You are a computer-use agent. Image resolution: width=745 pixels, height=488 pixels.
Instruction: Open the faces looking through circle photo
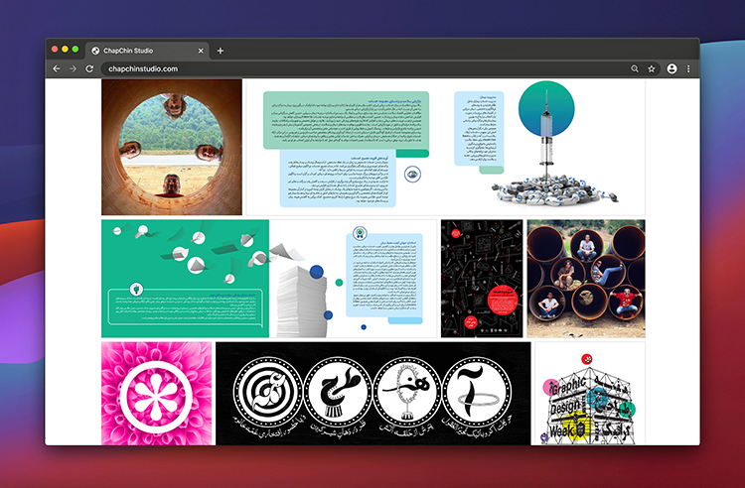click(172, 147)
